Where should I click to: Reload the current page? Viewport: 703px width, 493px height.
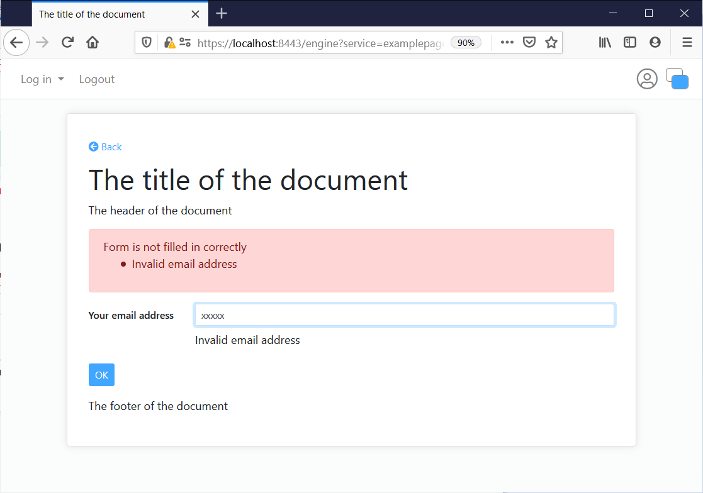[x=67, y=43]
